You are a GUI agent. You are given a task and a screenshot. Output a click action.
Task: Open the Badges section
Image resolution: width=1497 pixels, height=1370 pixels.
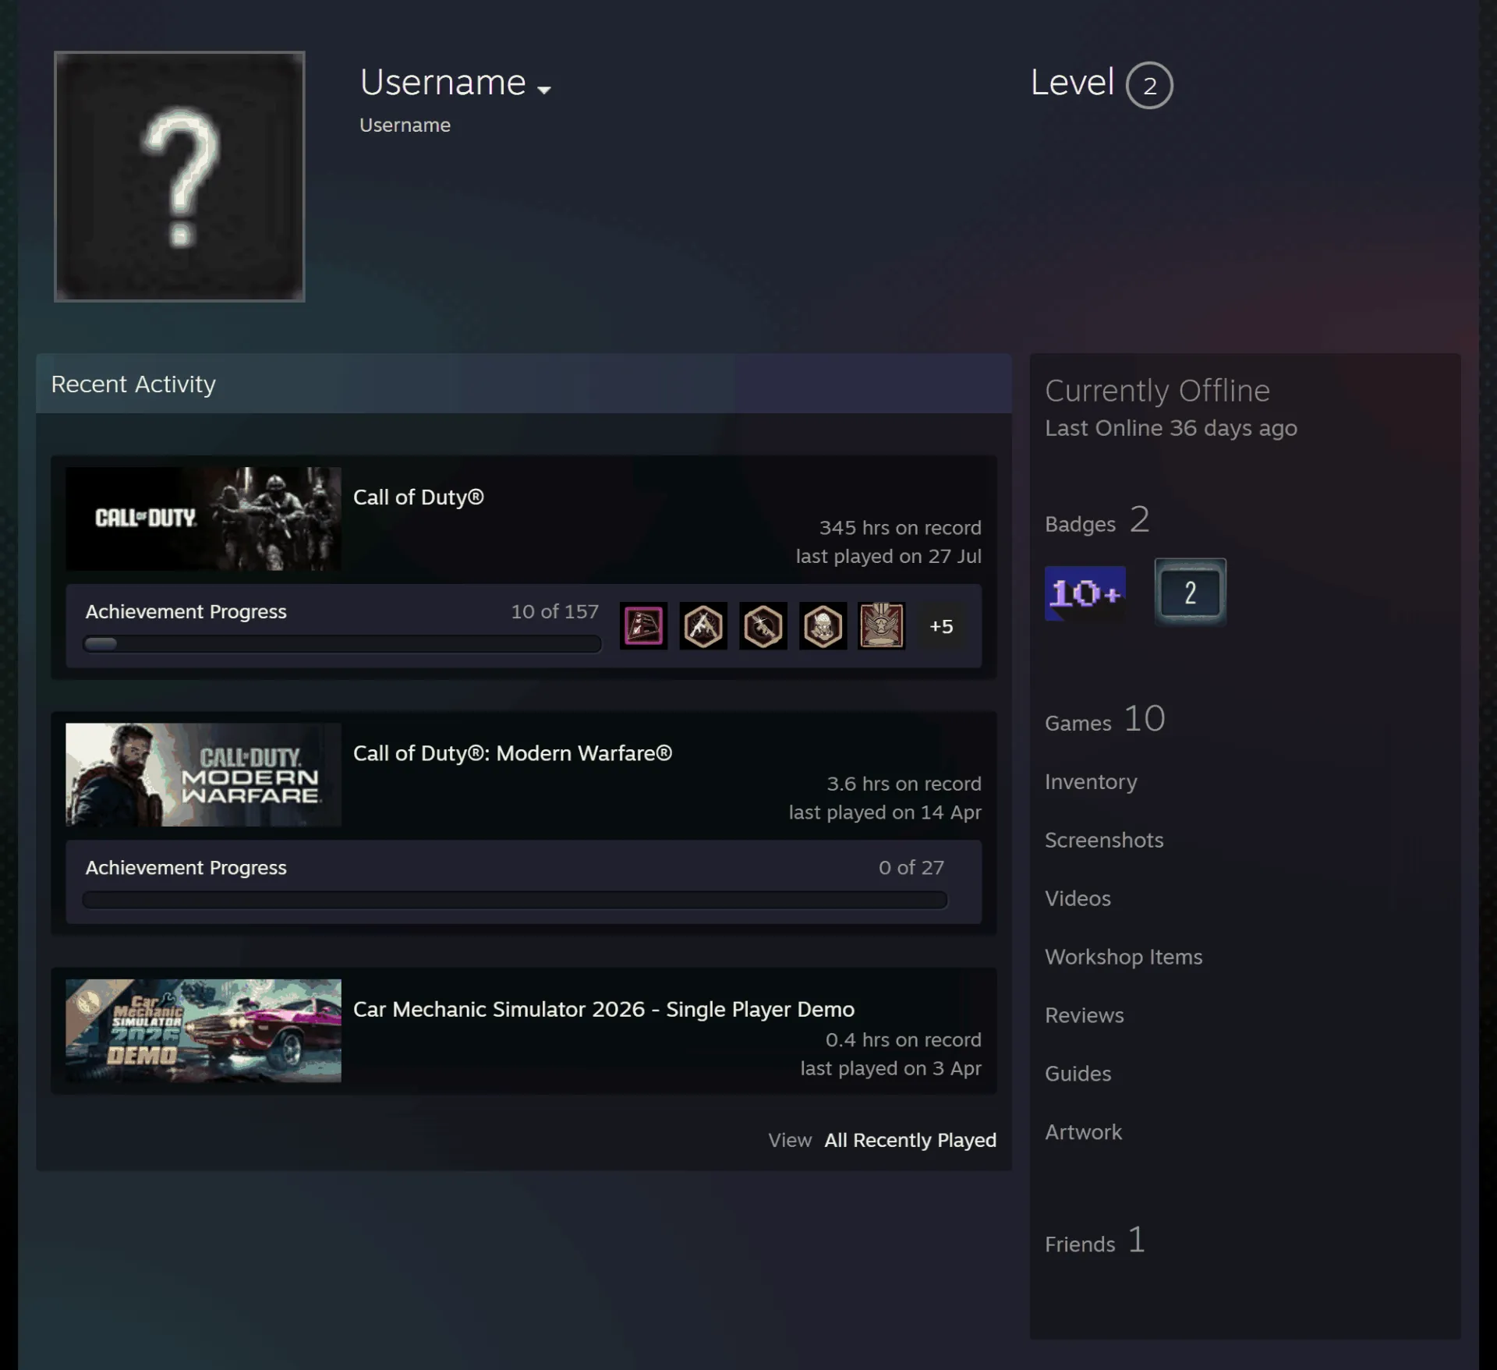click(1097, 520)
